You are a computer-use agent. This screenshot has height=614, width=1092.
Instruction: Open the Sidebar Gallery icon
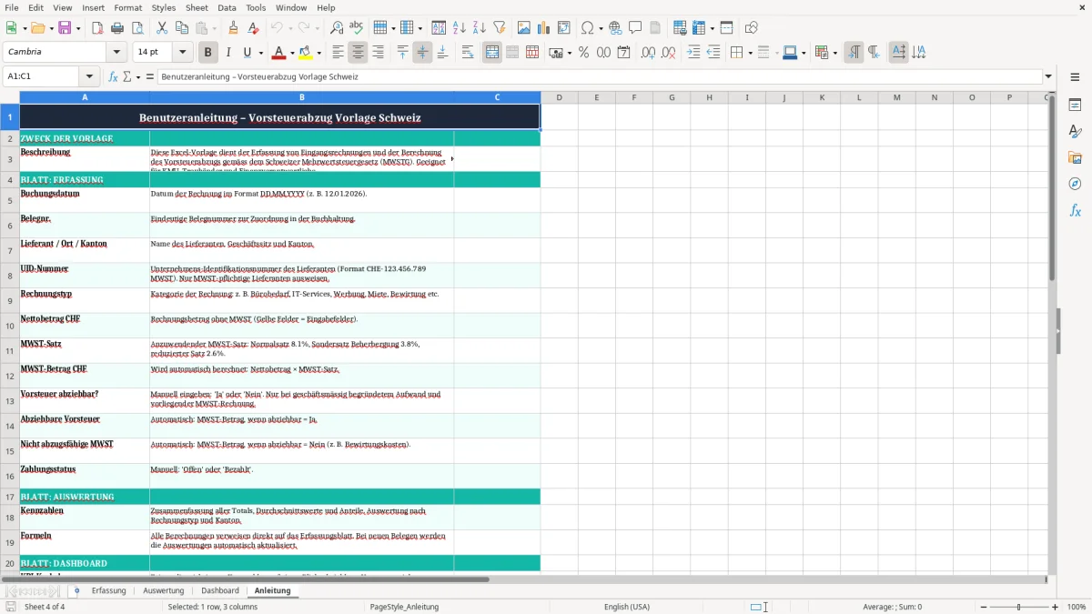pyautogui.click(x=1075, y=158)
